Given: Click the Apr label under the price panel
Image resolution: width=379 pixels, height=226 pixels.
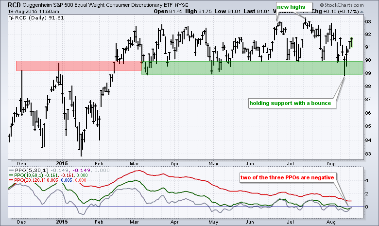Looking at the screenshot, I should pos(174,164).
